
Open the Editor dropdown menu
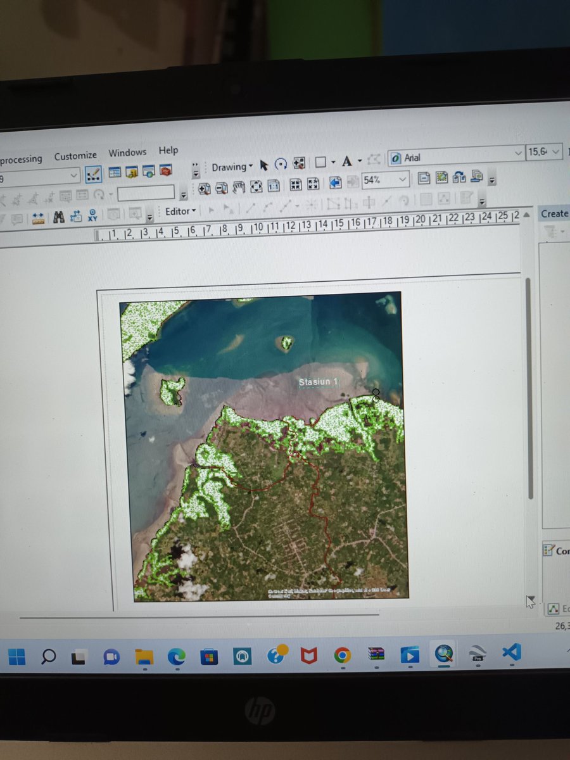point(180,211)
